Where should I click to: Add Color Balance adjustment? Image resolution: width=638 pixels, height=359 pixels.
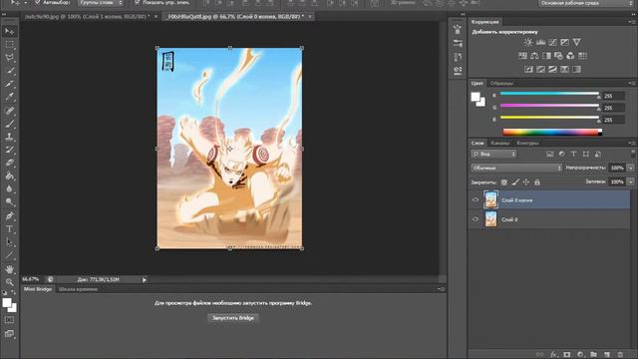pos(534,56)
